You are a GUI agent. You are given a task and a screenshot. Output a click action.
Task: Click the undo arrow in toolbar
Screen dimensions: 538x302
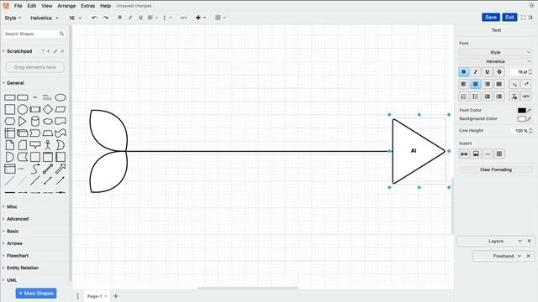94,18
